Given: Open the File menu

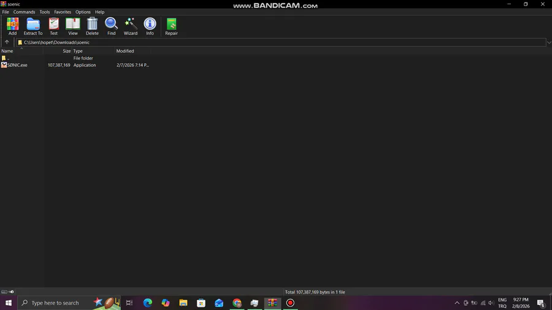Looking at the screenshot, I should pos(6,12).
